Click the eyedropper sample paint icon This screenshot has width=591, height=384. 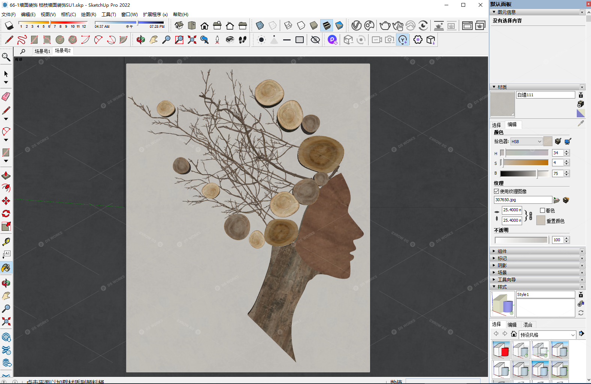(581, 123)
